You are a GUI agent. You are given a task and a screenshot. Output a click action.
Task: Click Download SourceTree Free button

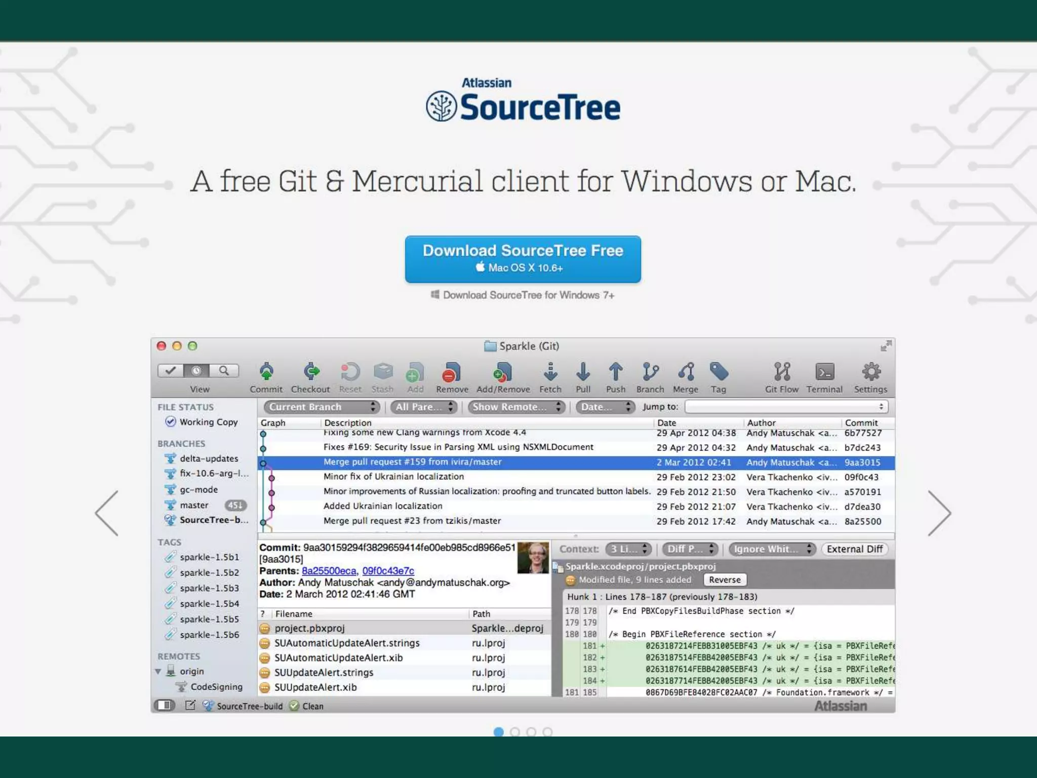point(523,259)
